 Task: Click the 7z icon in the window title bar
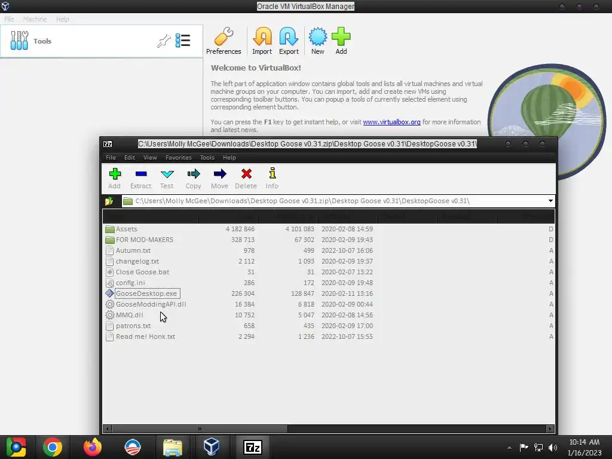point(108,144)
